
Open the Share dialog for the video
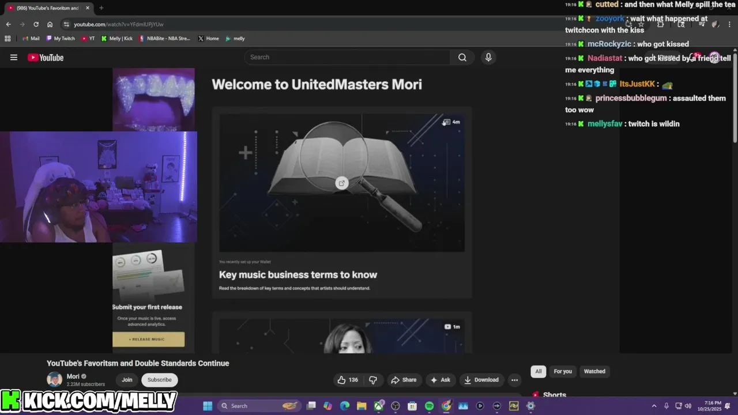coord(404,380)
